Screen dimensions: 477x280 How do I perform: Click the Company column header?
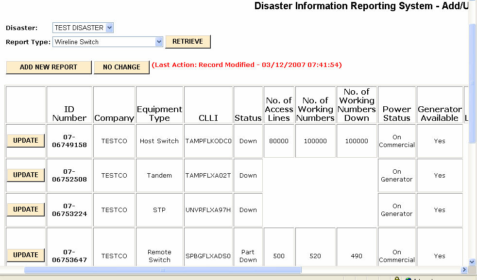(x=114, y=105)
